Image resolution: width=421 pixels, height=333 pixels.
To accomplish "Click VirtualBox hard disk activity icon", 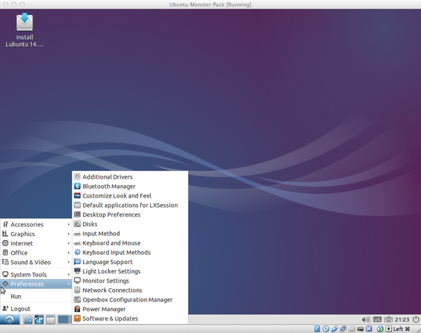I will (x=317, y=329).
